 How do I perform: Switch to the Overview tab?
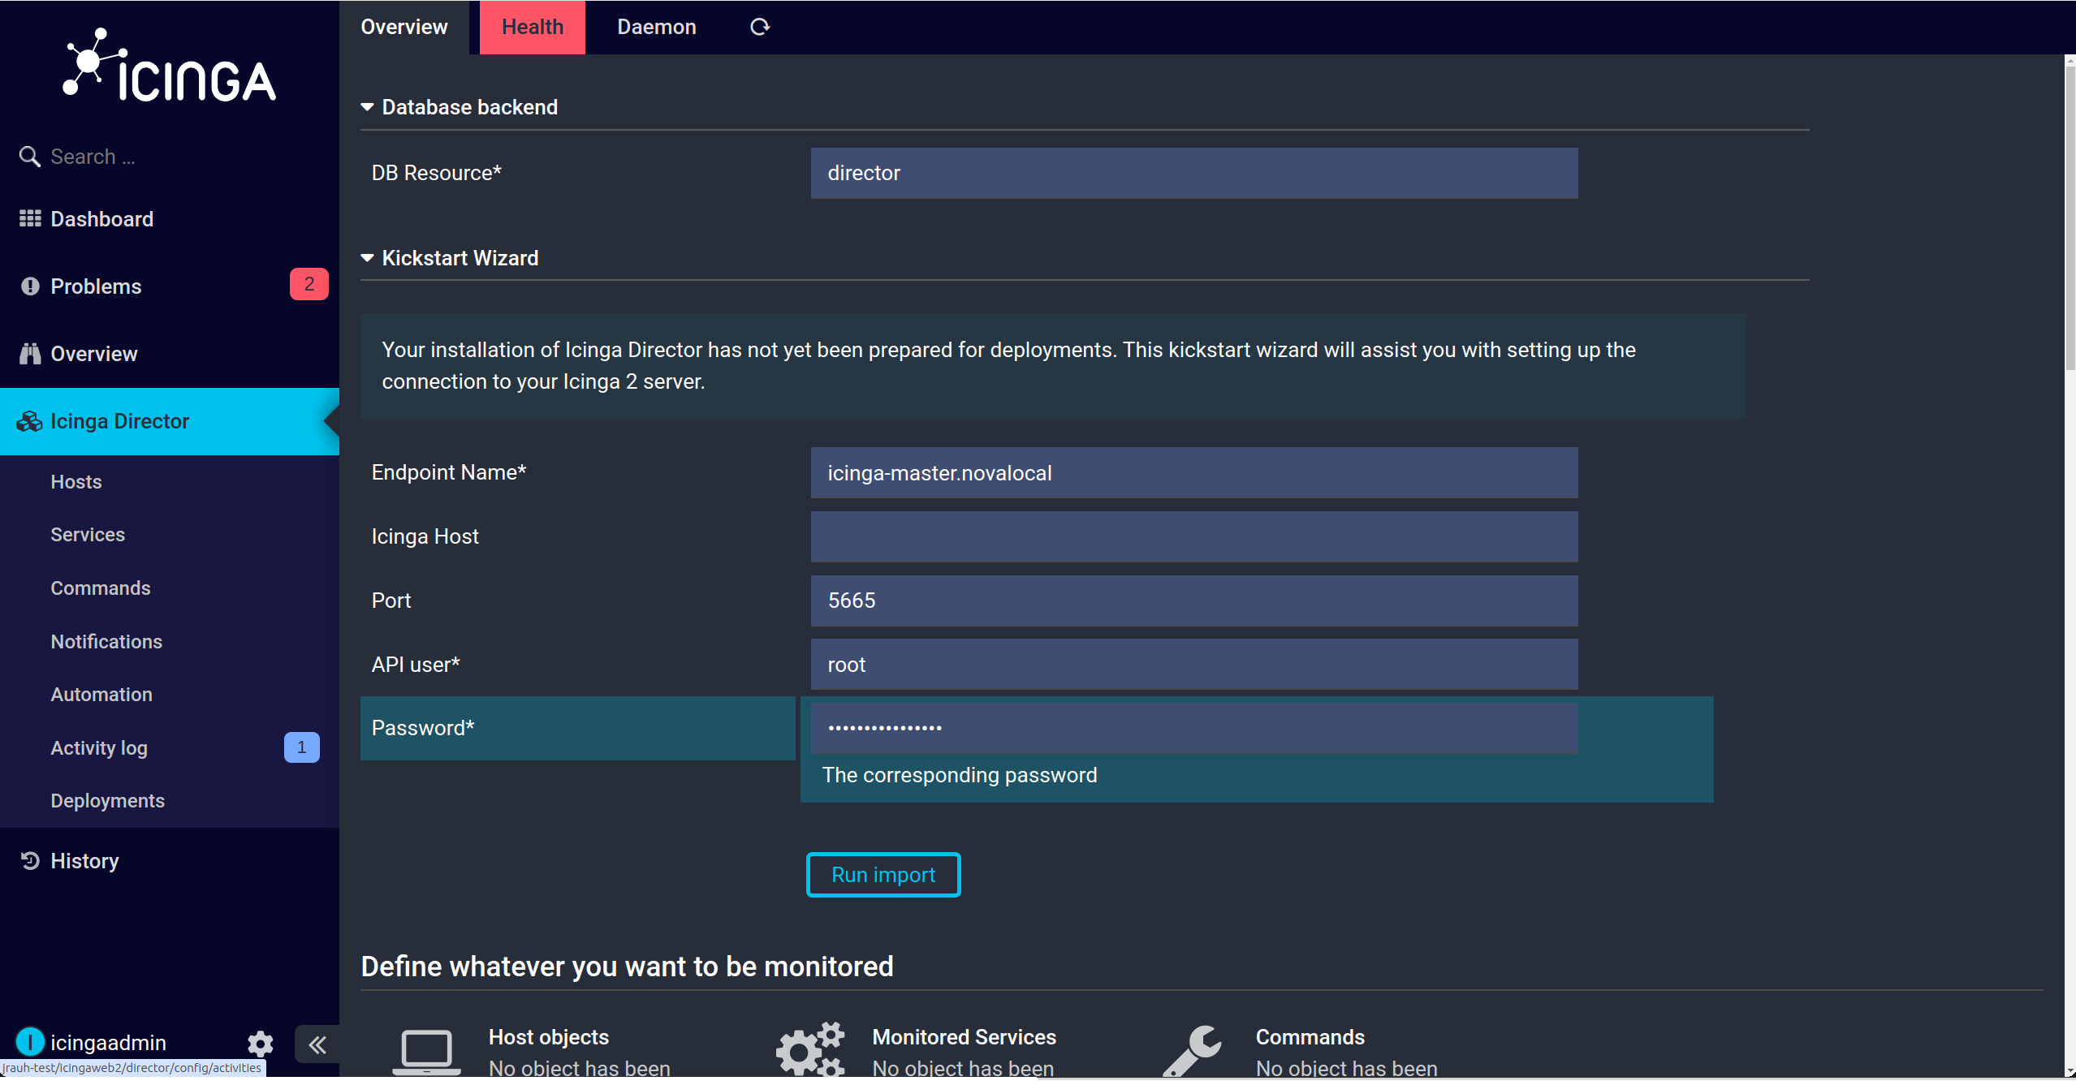(x=404, y=27)
